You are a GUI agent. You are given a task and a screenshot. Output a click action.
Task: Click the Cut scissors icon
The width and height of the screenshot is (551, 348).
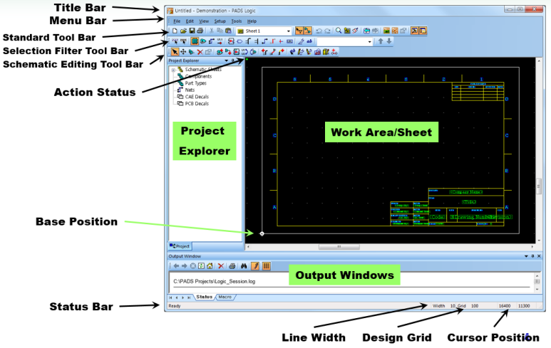click(211, 31)
